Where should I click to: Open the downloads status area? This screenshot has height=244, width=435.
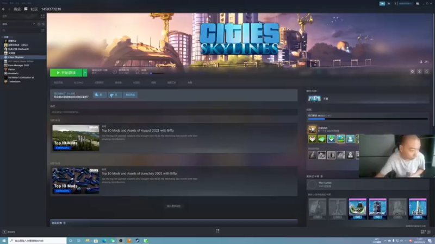217,231
